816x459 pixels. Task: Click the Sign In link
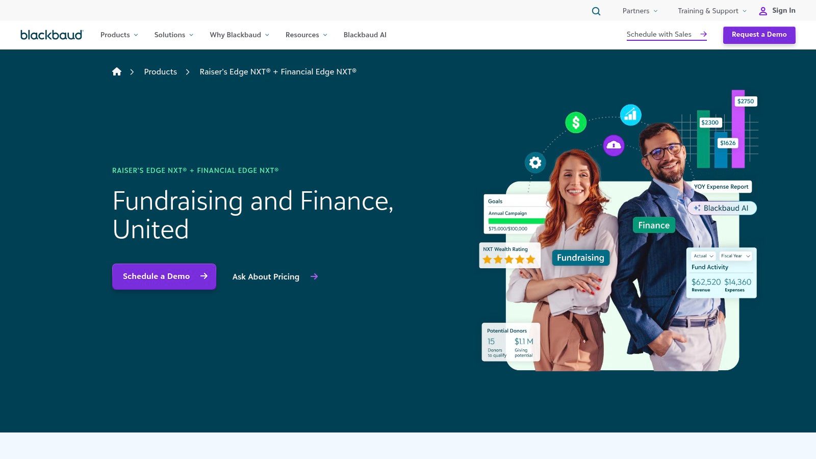click(783, 11)
